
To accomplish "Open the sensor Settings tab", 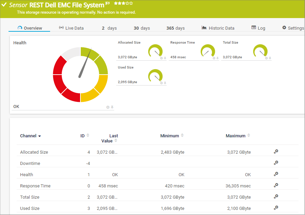I will pyautogui.click(x=293, y=28).
